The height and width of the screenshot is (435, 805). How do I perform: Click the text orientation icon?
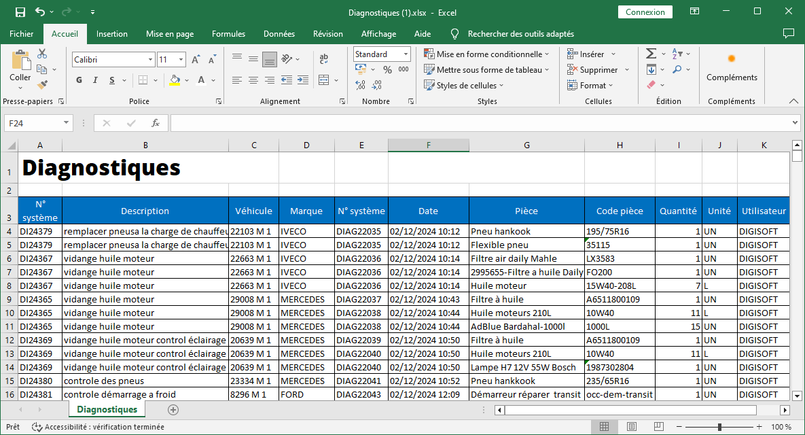[x=287, y=58]
